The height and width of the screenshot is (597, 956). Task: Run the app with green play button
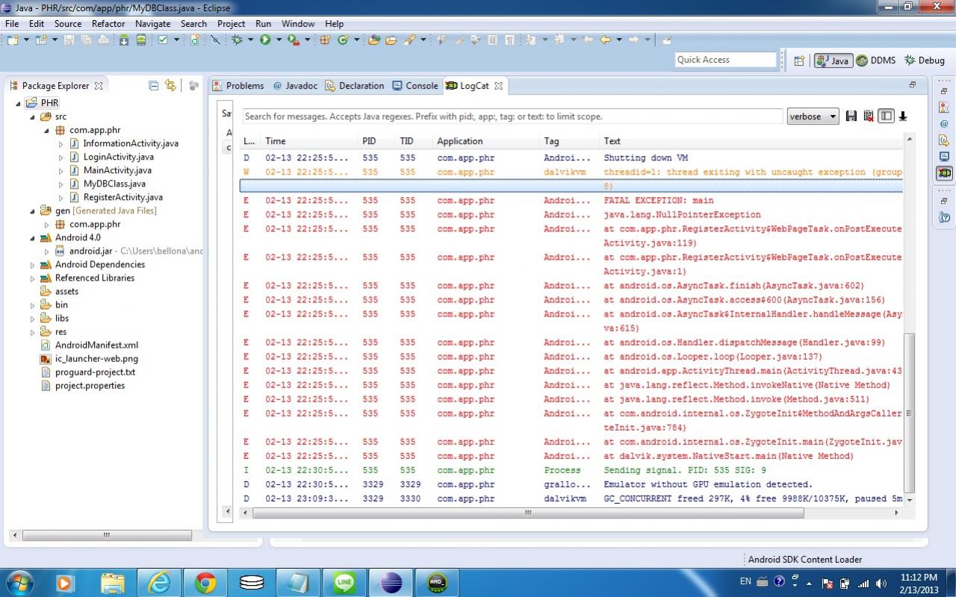pyautogui.click(x=265, y=40)
